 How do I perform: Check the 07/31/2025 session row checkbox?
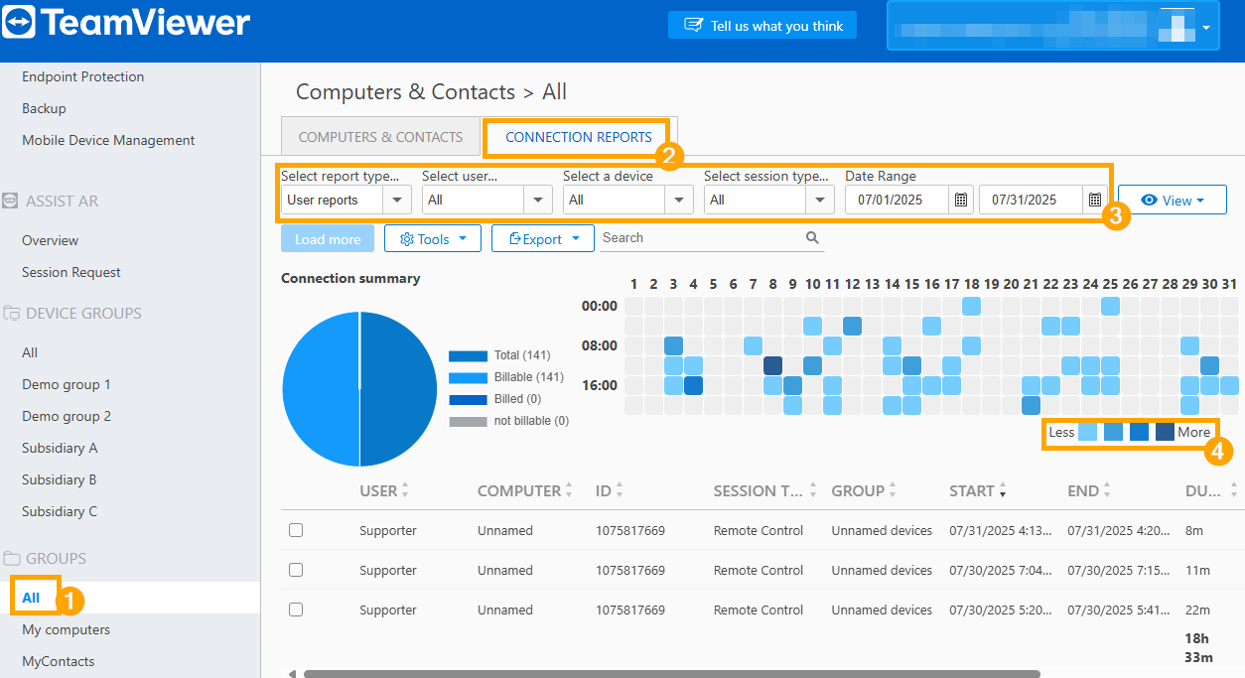(296, 530)
